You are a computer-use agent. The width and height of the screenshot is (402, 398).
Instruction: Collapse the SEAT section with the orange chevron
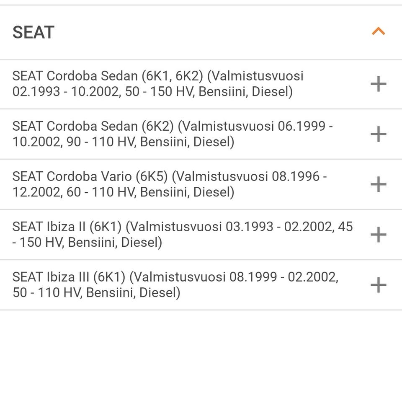point(378,31)
